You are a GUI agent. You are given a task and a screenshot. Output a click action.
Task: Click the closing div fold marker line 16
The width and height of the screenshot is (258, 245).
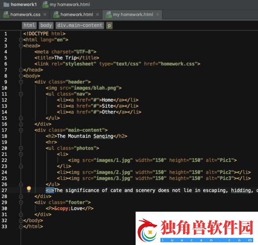click(x=21, y=124)
